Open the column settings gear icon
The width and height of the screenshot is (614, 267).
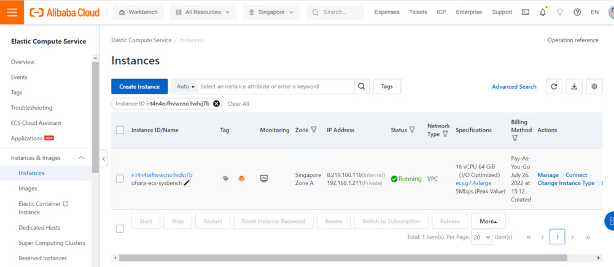(594, 86)
